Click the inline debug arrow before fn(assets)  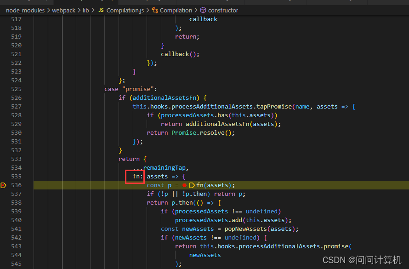pyautogui.click(x=192, y=185)
